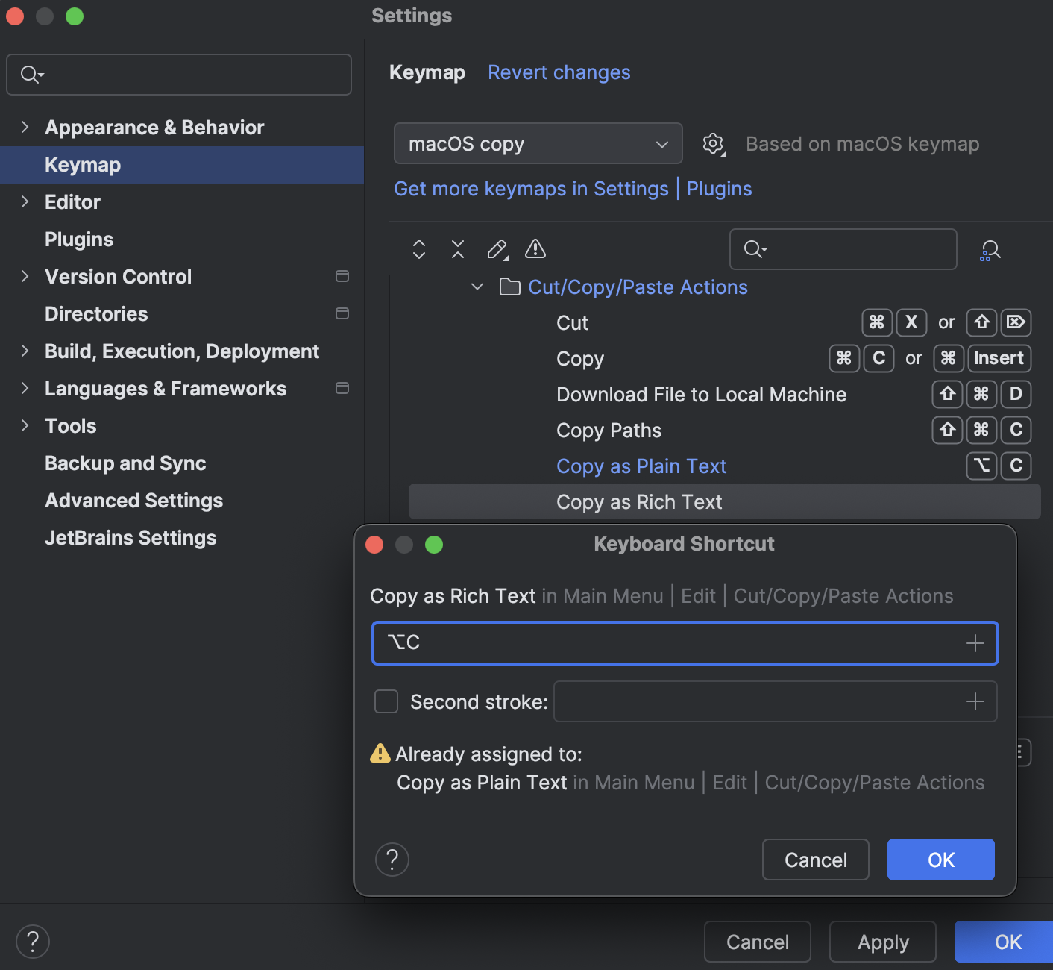Click the edit shortcut pencil icon
The image size is (1053, 970).
click(x=497, y=249)
